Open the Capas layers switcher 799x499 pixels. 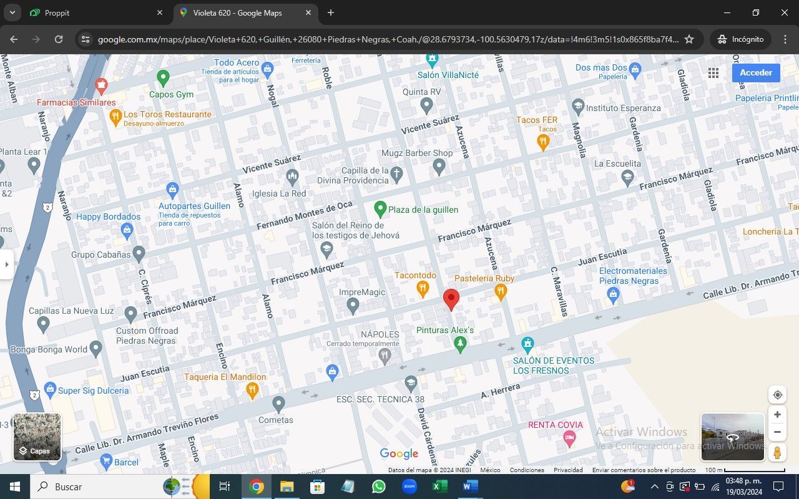pyautogui.click(x=37, y=437)
